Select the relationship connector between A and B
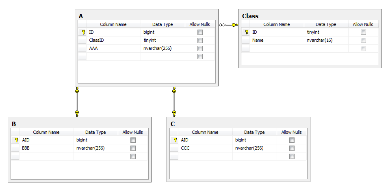This screenshot has height=193, width=388. pyautogui.click(x=77, y=101)
